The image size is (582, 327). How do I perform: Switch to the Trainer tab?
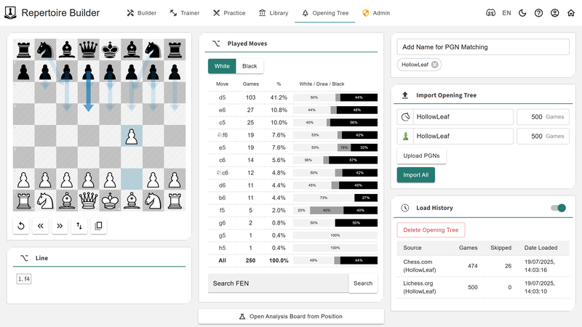184,13
